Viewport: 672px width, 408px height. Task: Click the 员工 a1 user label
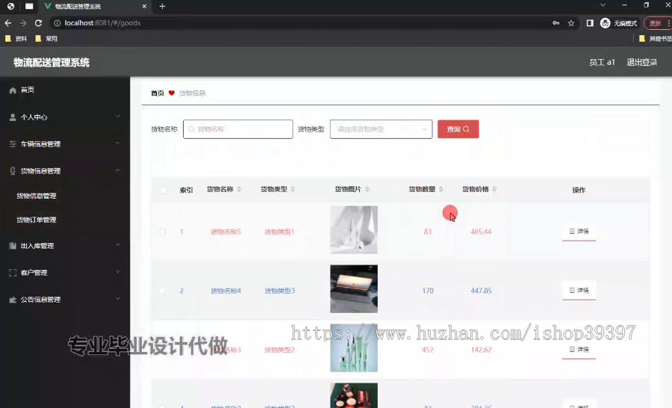(x=602, y=63)
